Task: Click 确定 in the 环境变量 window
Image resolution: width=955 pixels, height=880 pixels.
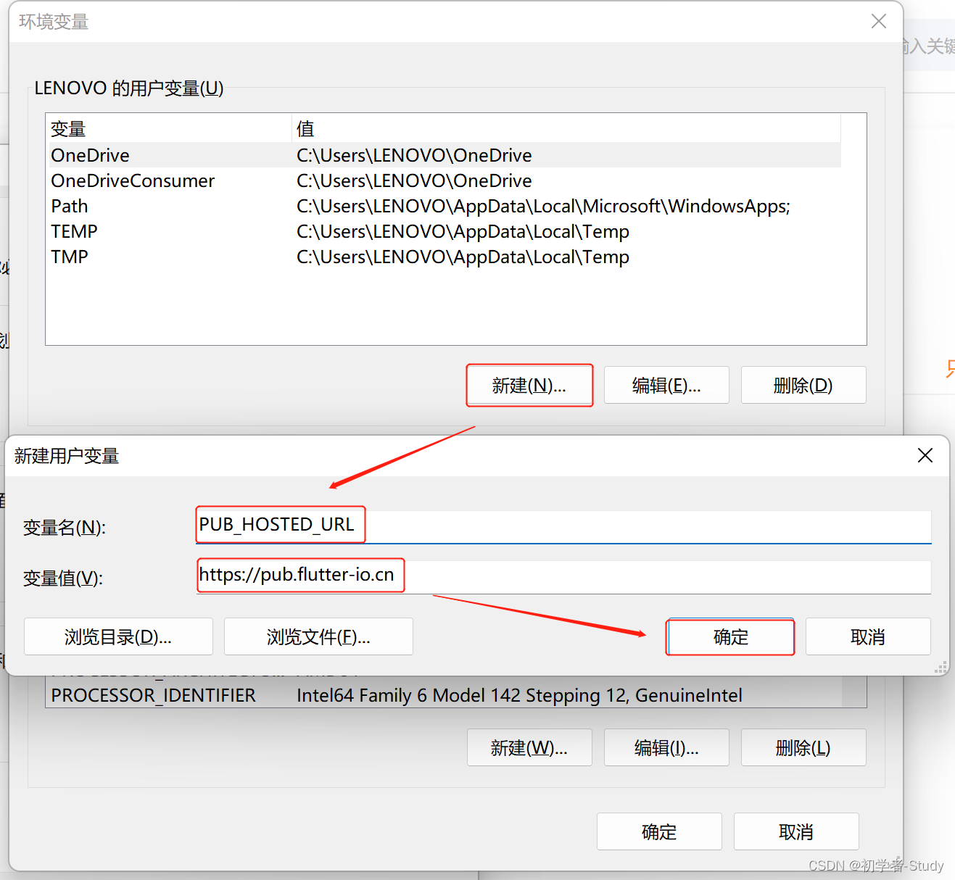Action: tap(659, 831)
